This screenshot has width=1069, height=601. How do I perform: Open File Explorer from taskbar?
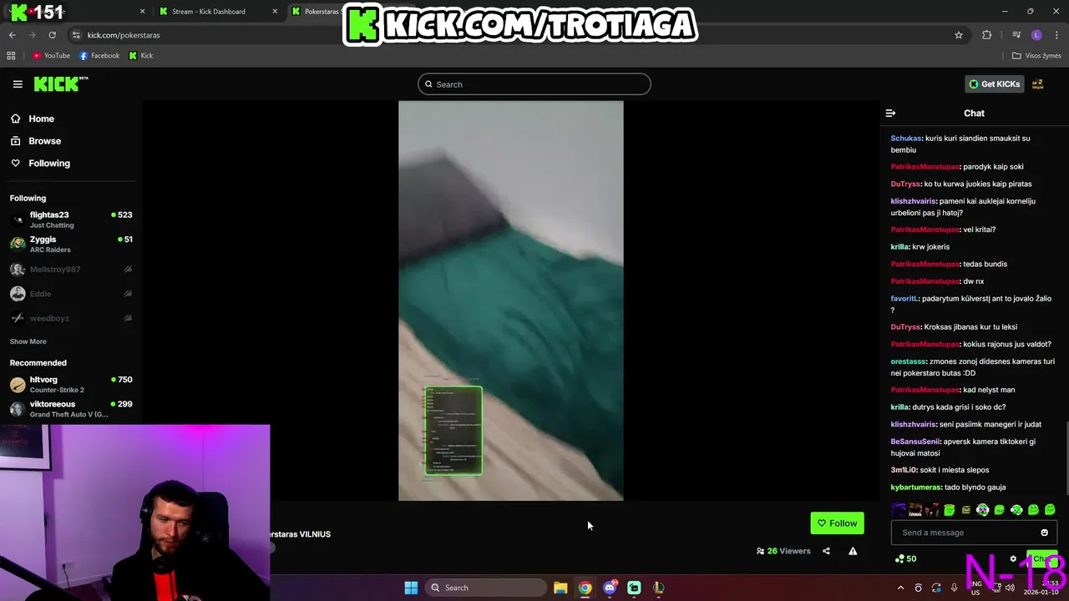click(x=560, y=588)
